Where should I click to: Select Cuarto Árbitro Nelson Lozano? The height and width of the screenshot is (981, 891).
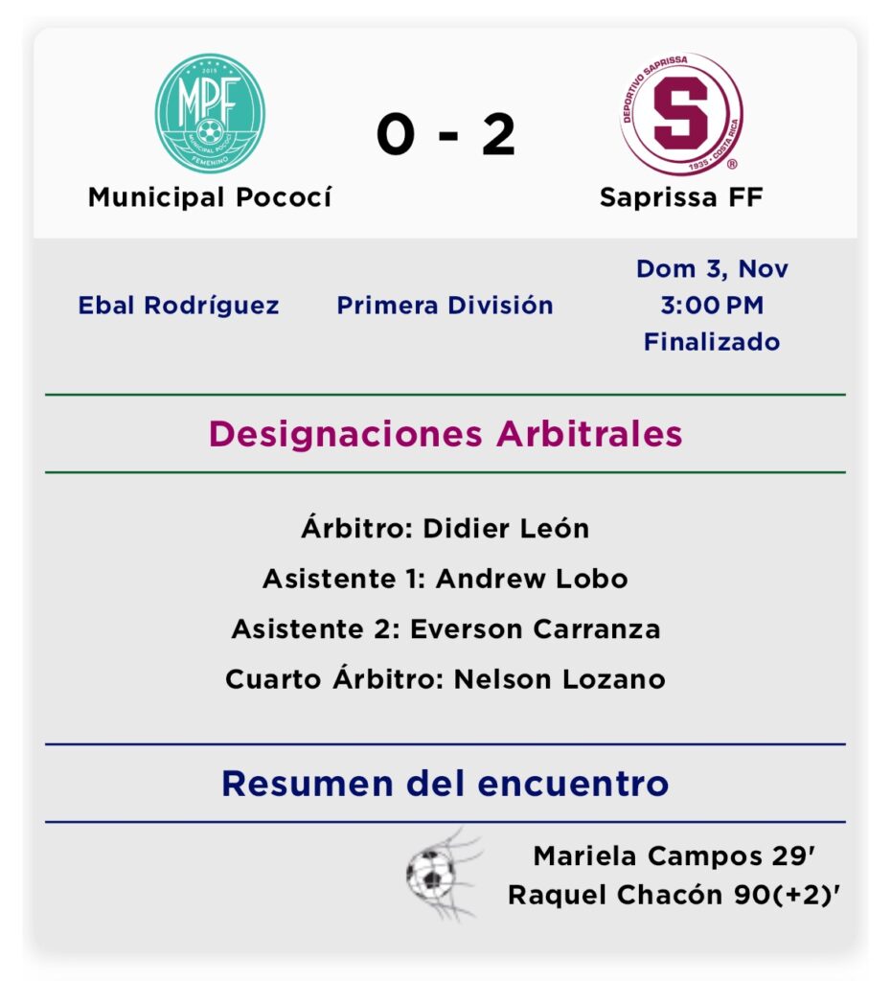coord(445,679)
